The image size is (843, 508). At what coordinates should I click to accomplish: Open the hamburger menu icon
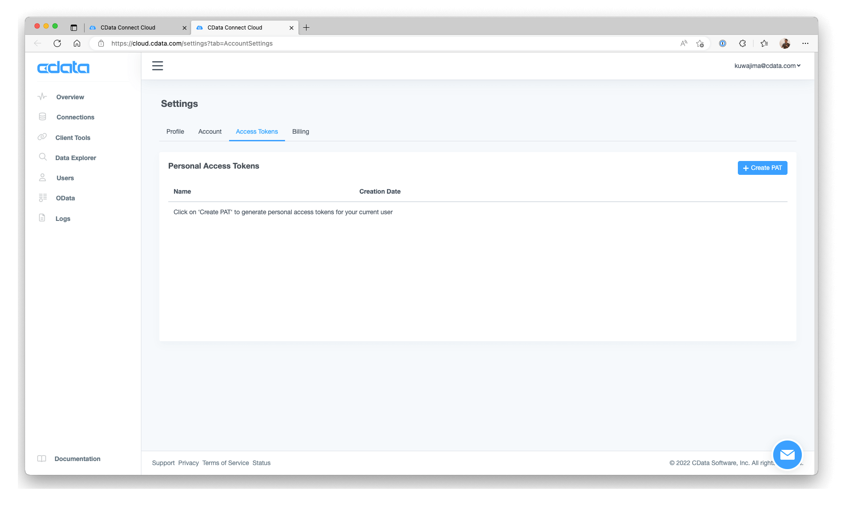point(158,66)
